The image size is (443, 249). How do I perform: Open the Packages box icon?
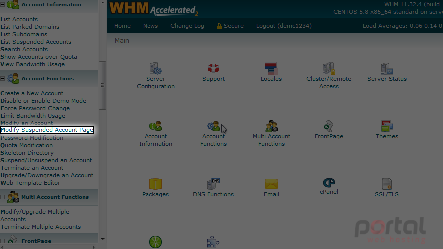(155, 184)
